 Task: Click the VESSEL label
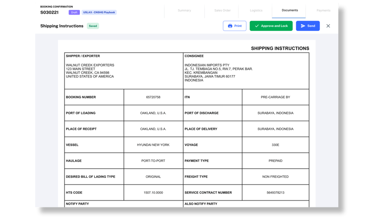(x=72, y=145)
